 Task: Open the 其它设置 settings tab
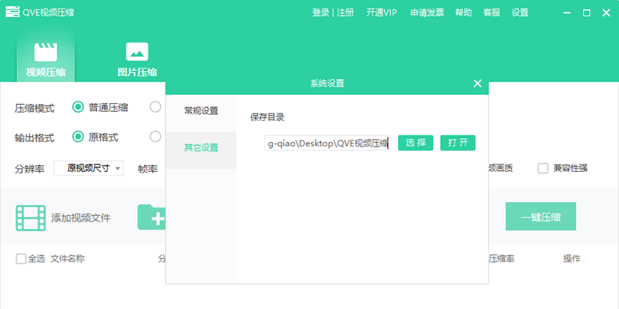201,148
